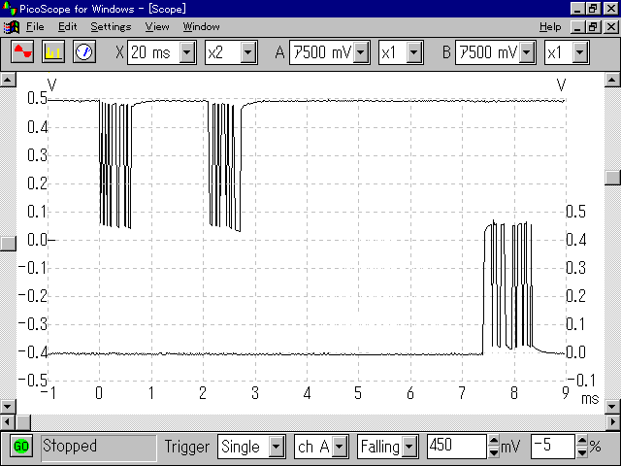Click the left vertical scrollbar thumb
This screenshot has width=621, height=466.
[8, 244]
